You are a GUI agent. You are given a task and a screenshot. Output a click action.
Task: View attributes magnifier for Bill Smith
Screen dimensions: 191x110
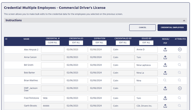coord(179,65)
